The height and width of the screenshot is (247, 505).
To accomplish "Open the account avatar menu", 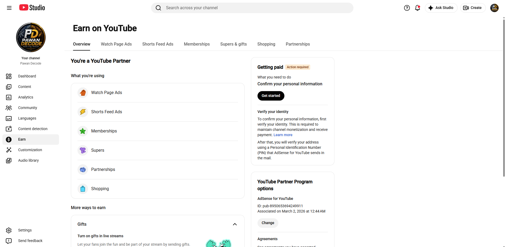I will coord(494,8).
